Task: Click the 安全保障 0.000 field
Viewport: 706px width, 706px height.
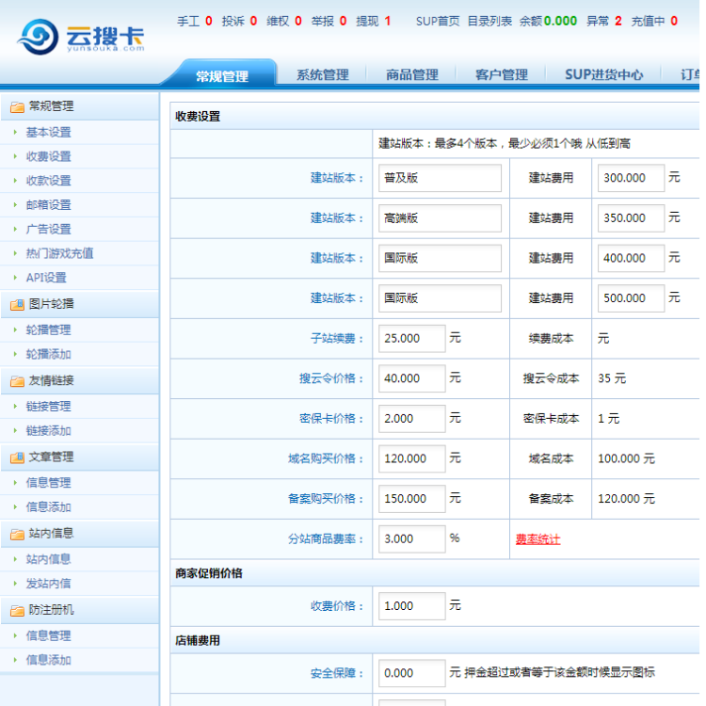Action: (412, 673)
